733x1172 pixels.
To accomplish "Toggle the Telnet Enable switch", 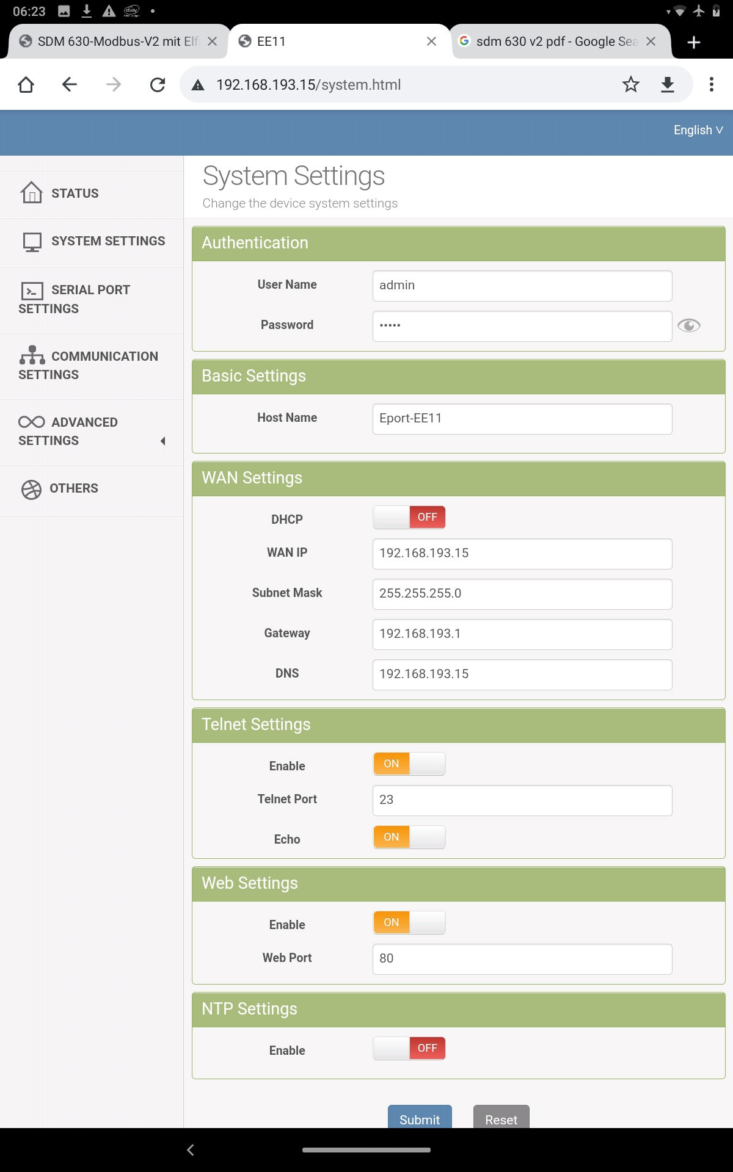I will [409, 764].
